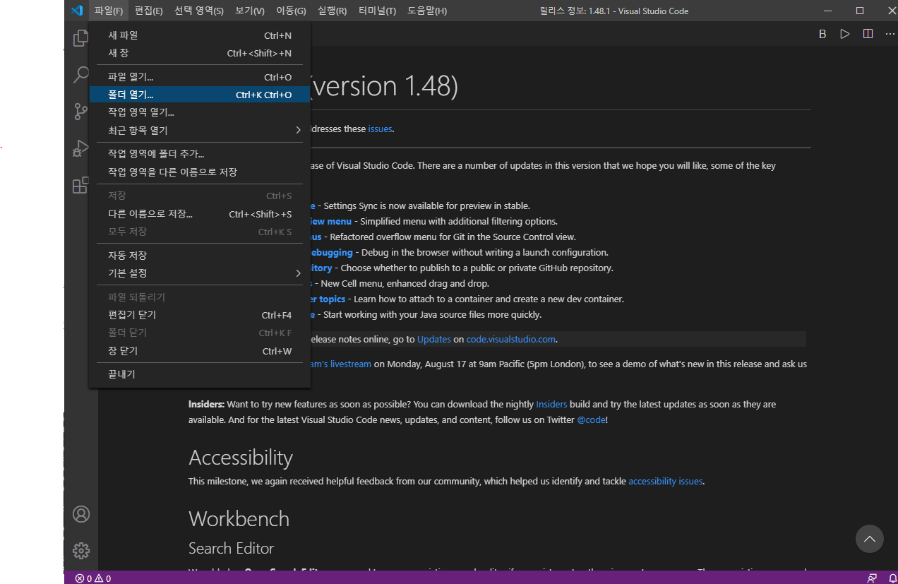The image size is (898, 584).
Task: Select 파일 열기... menu entry
Action: click(x=200, y=77)
